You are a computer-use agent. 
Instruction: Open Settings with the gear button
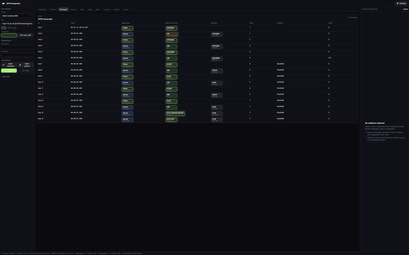[401, 3]
